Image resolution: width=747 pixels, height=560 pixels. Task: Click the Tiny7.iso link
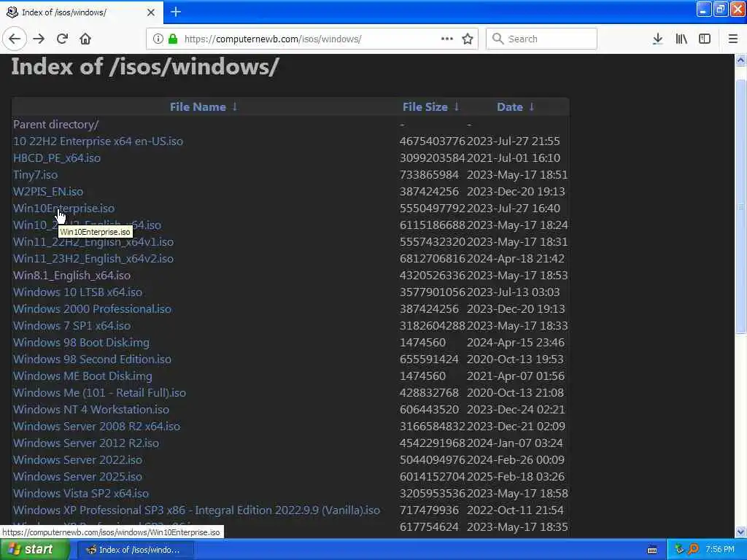click(35, 175)
